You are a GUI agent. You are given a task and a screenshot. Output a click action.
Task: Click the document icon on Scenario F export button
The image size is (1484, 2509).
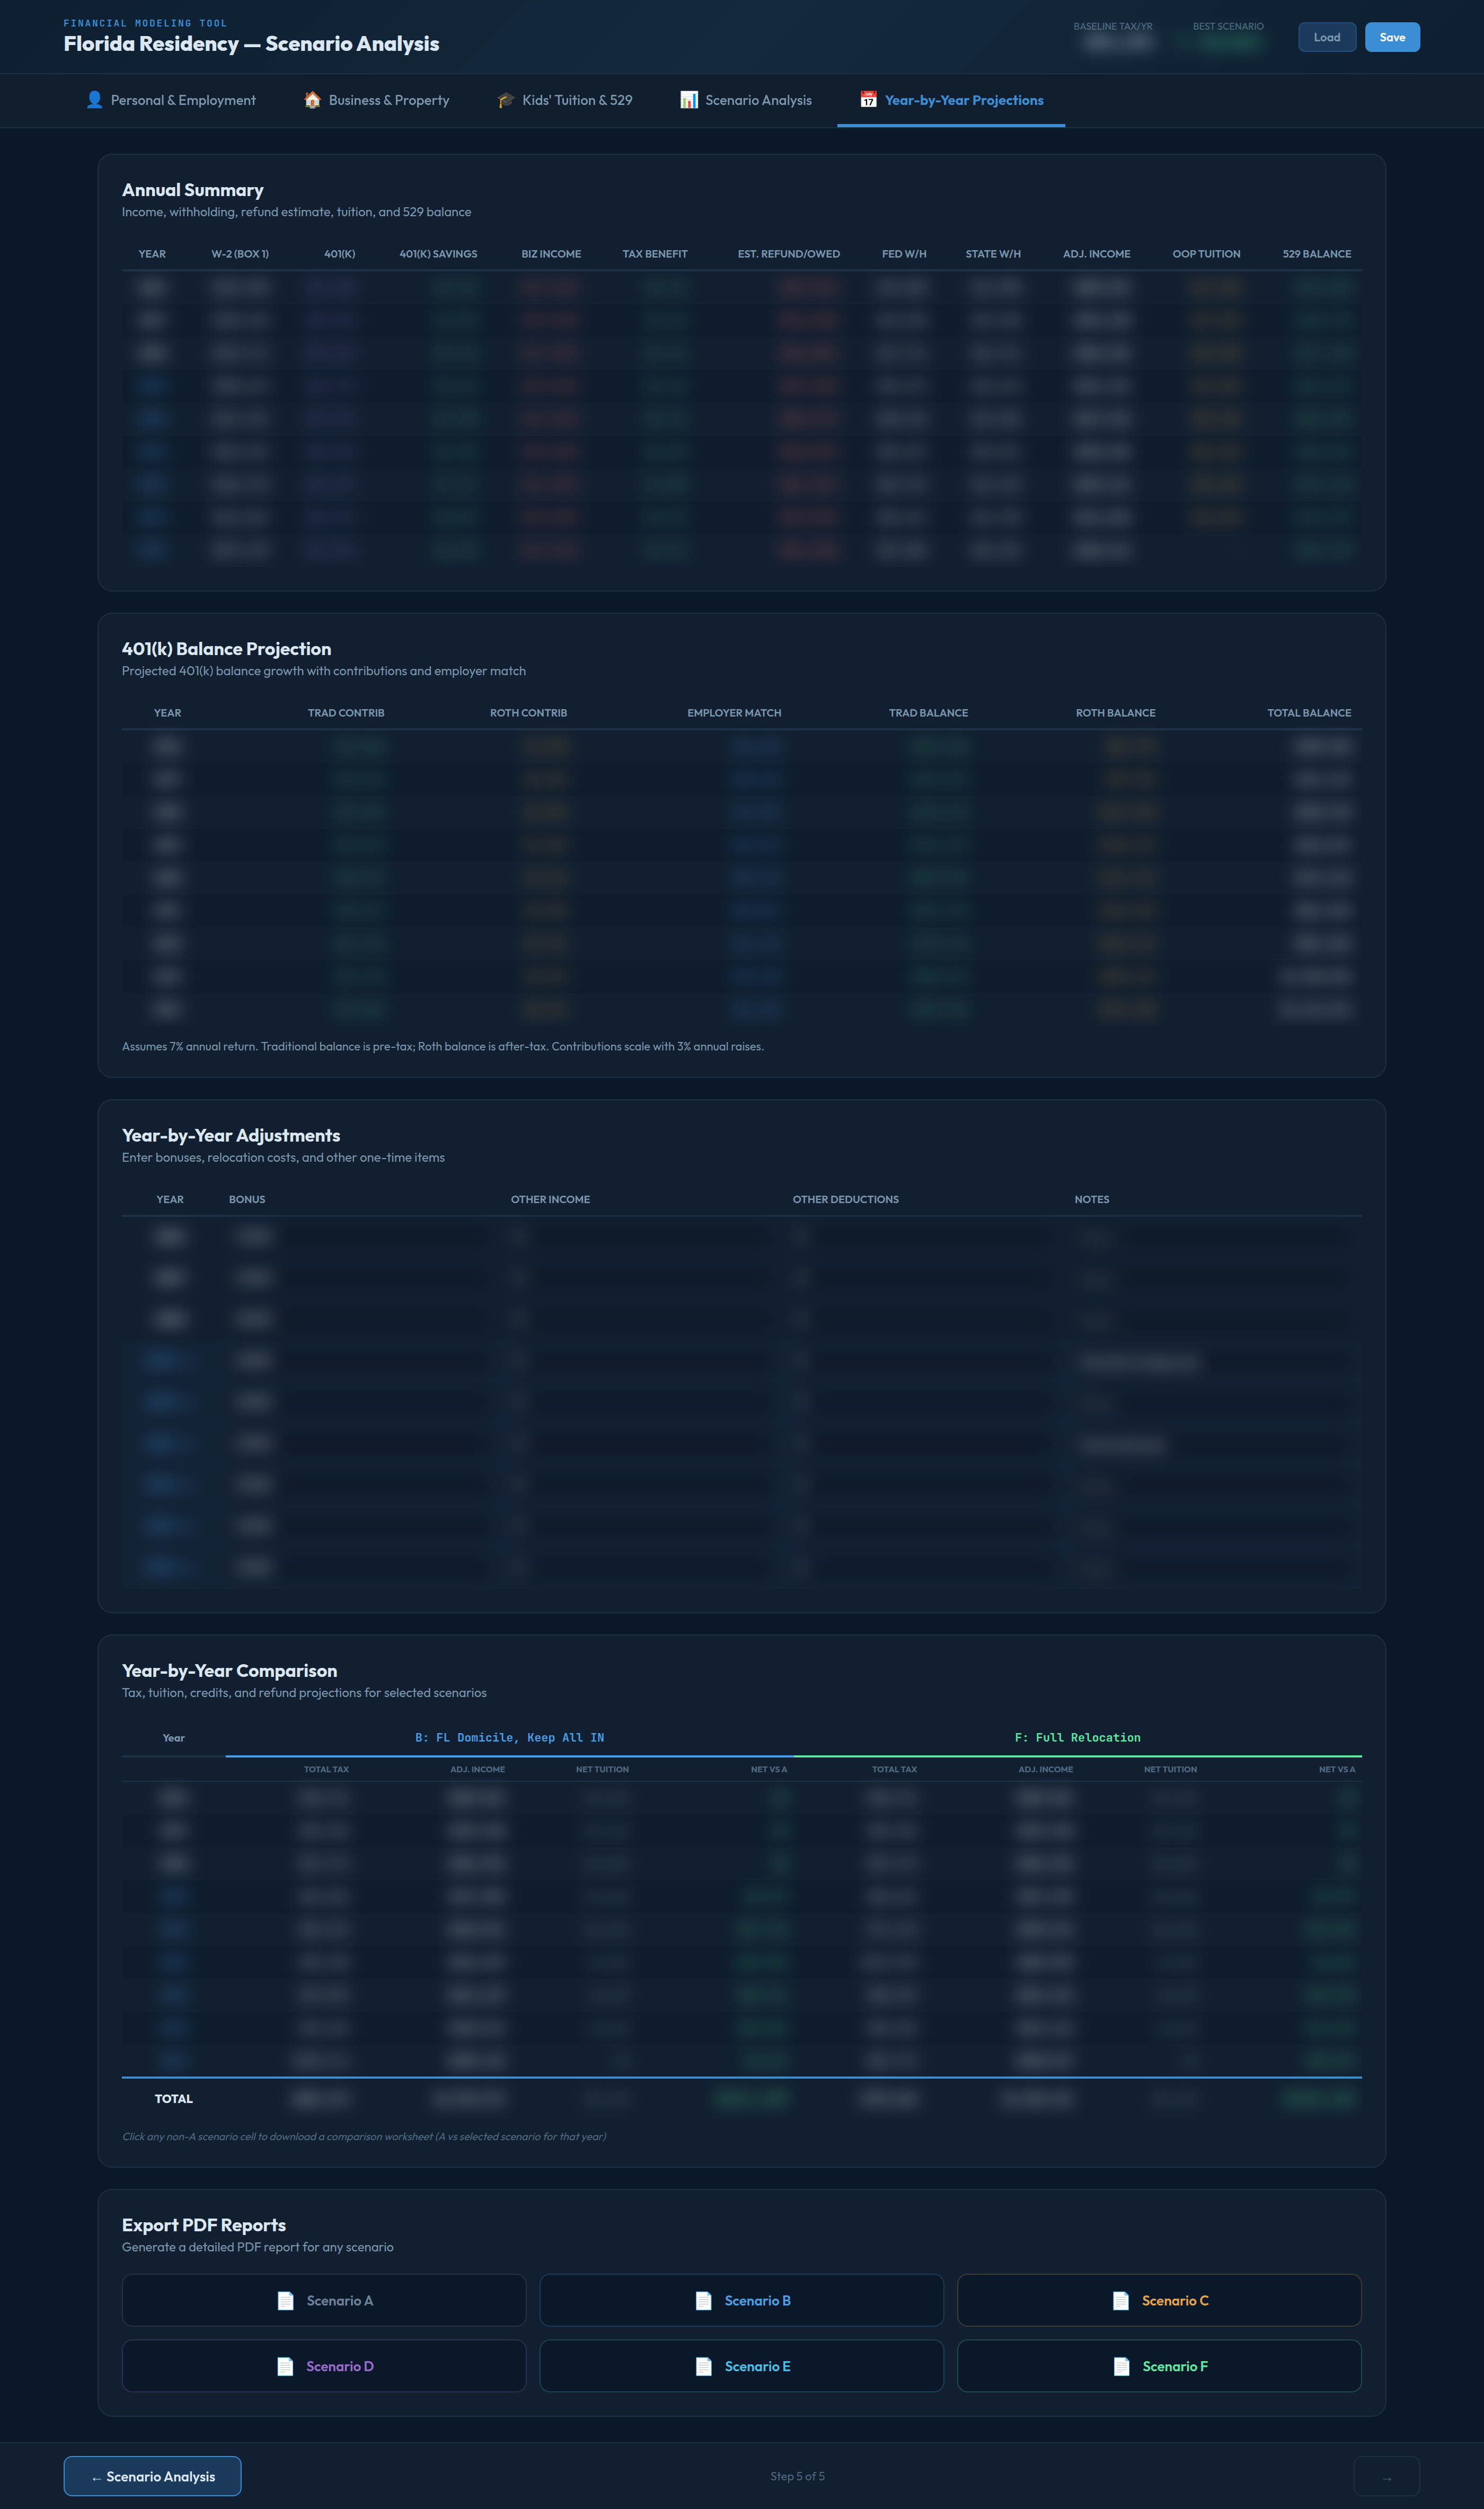pyautogui.click(x=1121, y=2366)
